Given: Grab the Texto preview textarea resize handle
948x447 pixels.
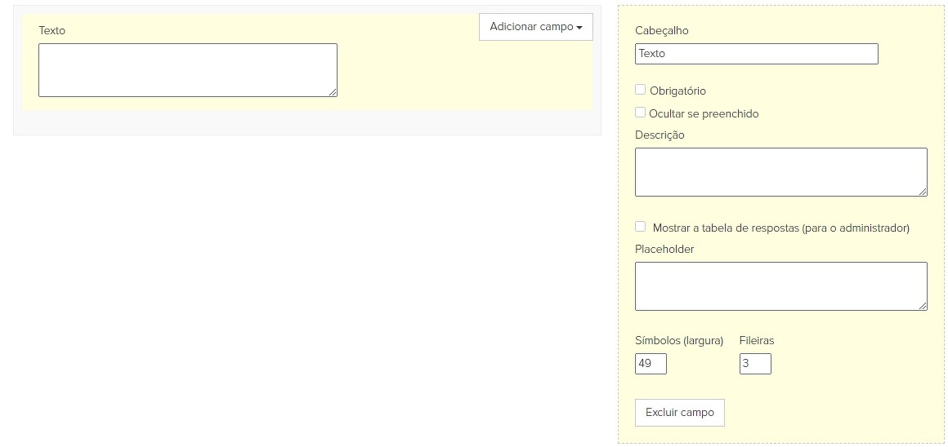Looking at the screenshot, I should point(333,92).
